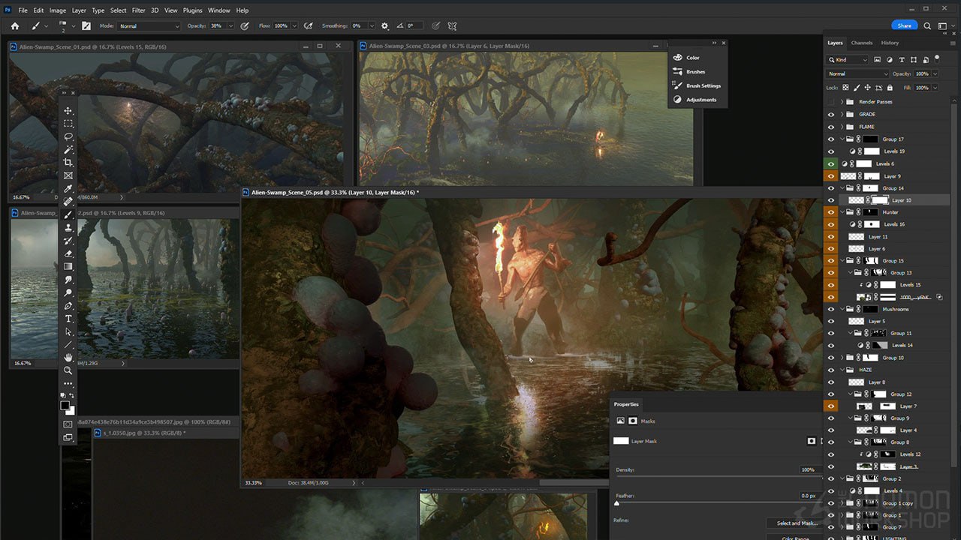Toggle lock all padlock icon

tap(889, 88)
